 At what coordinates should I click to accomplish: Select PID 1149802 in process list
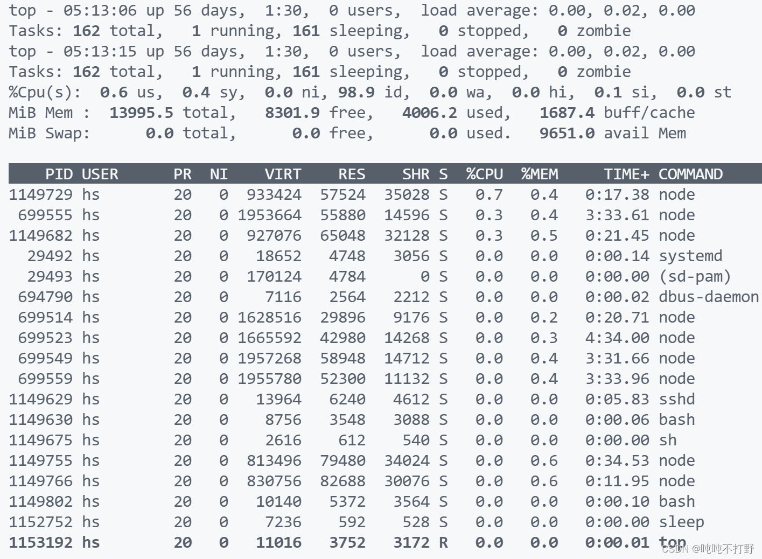[40, 501]
